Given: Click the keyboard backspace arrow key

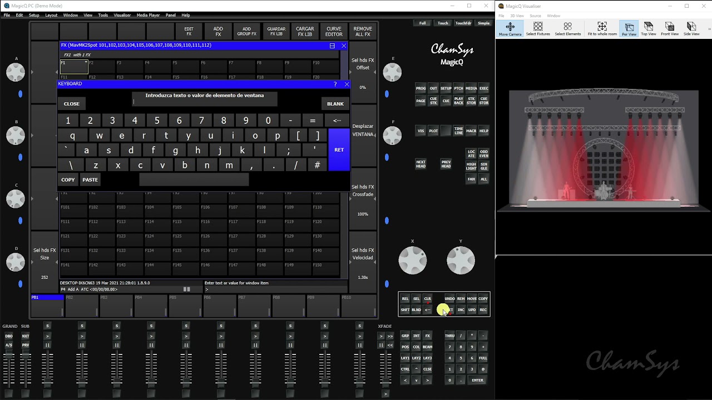Looking at the screenshot, I should coord(337,121).
